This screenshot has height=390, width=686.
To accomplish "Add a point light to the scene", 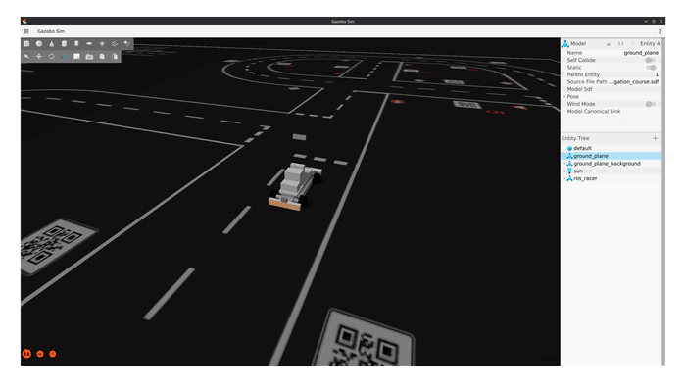I will 102,44.
